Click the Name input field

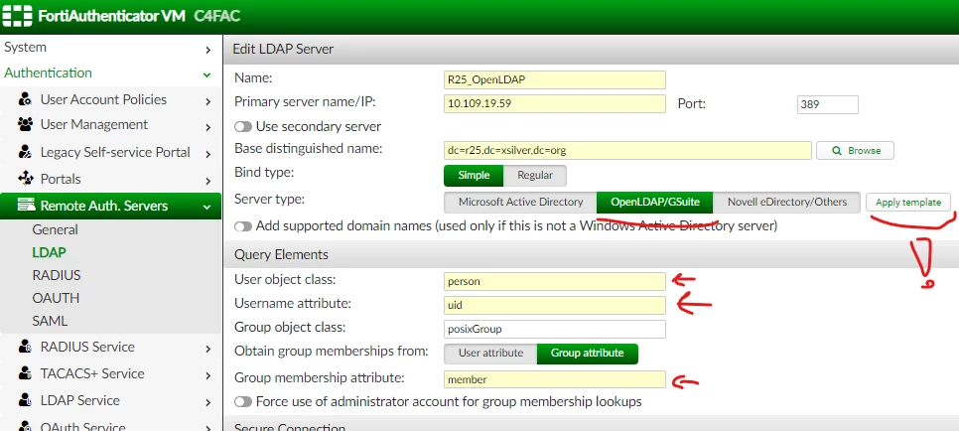point(555,79)
